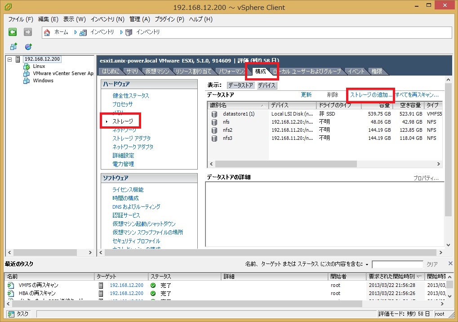This screenshot has width=458, height=322.
Task: Switch to the サマリ tab
Action: 132,72
